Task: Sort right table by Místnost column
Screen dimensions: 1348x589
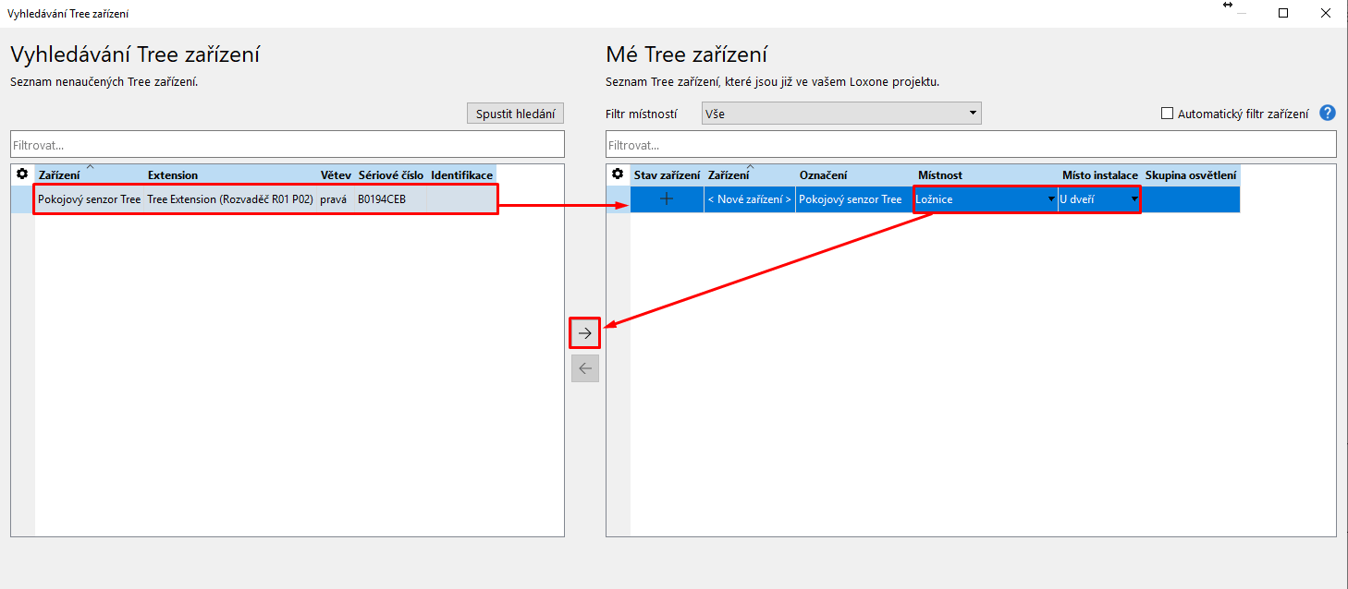Action: pos(940,174)
